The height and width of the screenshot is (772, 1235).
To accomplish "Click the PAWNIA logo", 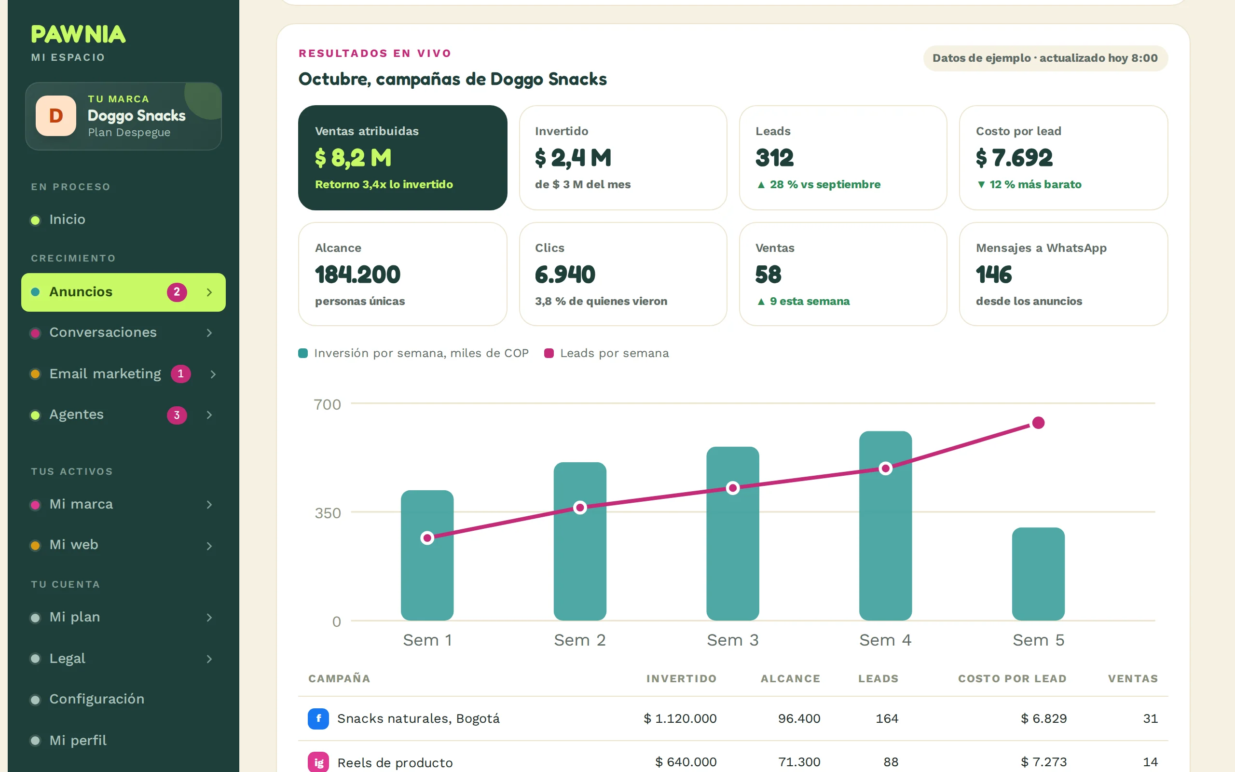I will pyautogui.click(x=78, y=34).
